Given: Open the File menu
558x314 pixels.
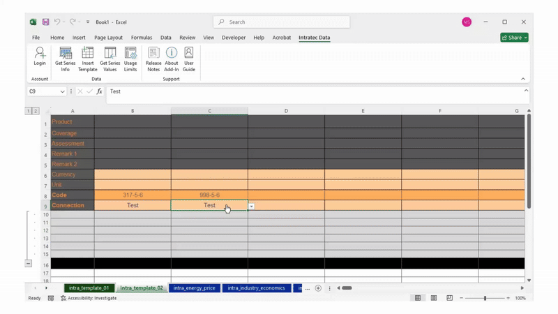Looking at the screenshot, I should [x=36, y=38].
